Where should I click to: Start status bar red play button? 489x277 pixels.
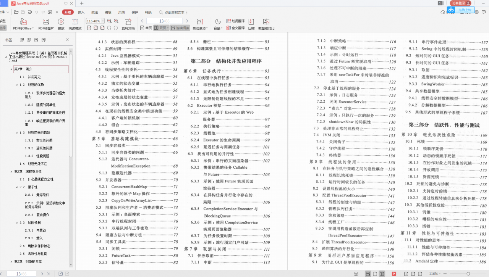[x=394, y=274]
